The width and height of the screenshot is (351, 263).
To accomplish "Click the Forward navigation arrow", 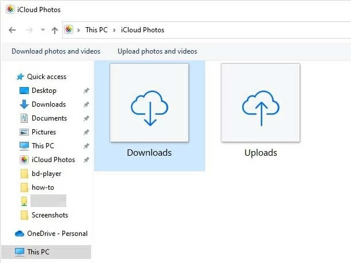I will pos(29,30).
